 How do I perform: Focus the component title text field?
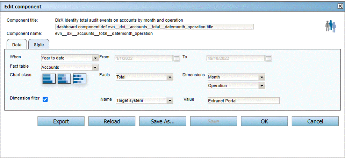(154, 27)
